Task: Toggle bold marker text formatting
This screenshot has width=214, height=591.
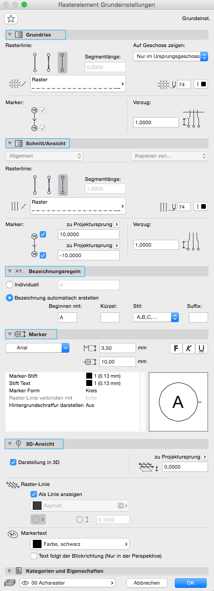Action: point(176,348)
